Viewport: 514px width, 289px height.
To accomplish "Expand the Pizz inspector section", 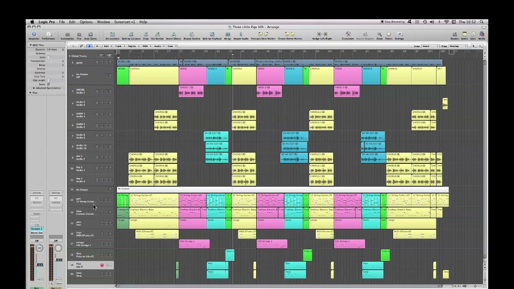I will (x=30, y=93).
